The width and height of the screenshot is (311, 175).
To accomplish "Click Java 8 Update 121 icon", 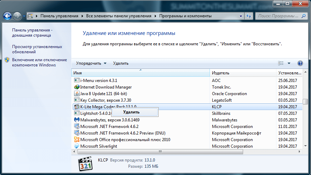I will point(77,93).
